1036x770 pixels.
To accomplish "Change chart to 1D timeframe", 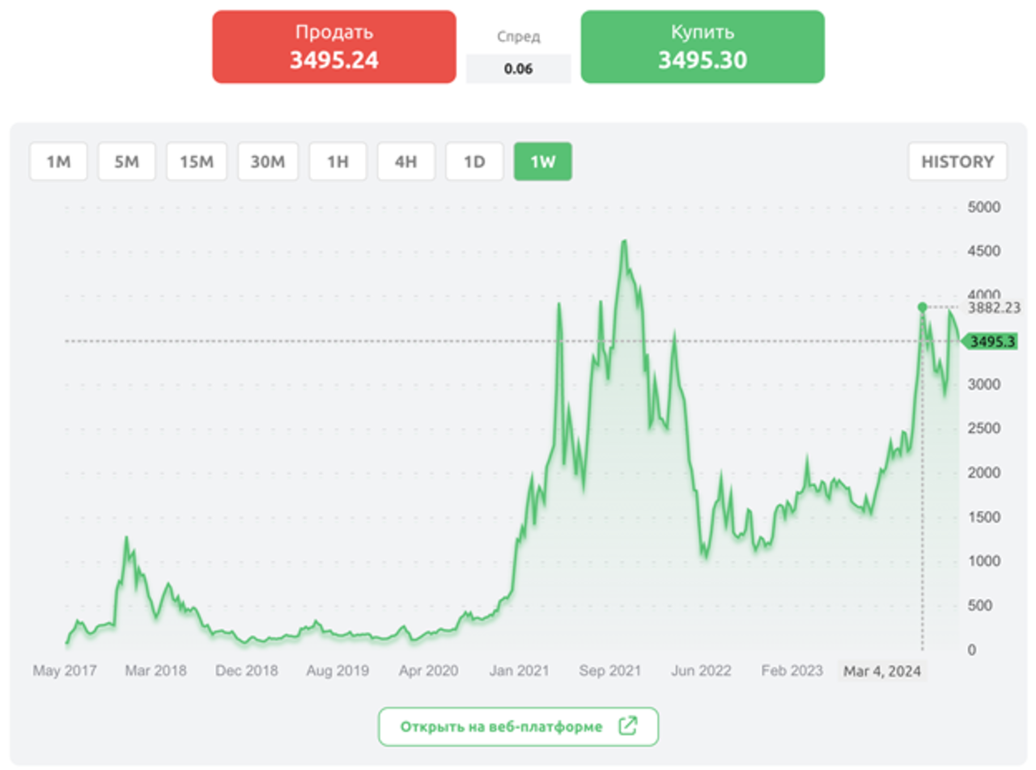I will tap(473, 162).
